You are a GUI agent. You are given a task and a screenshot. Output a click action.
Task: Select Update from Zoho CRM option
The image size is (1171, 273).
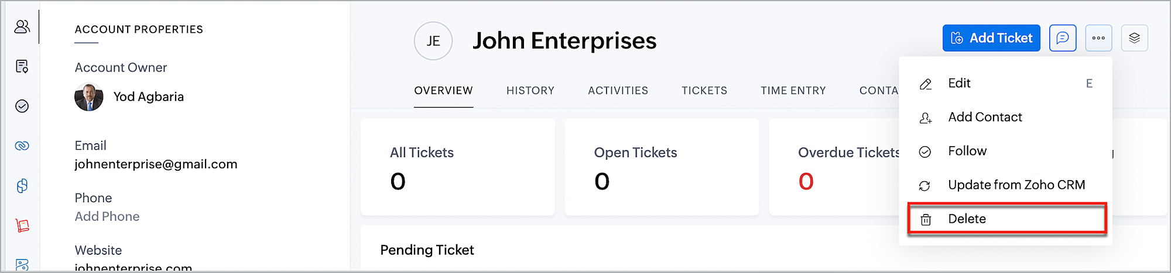[x=1016, y=185]
